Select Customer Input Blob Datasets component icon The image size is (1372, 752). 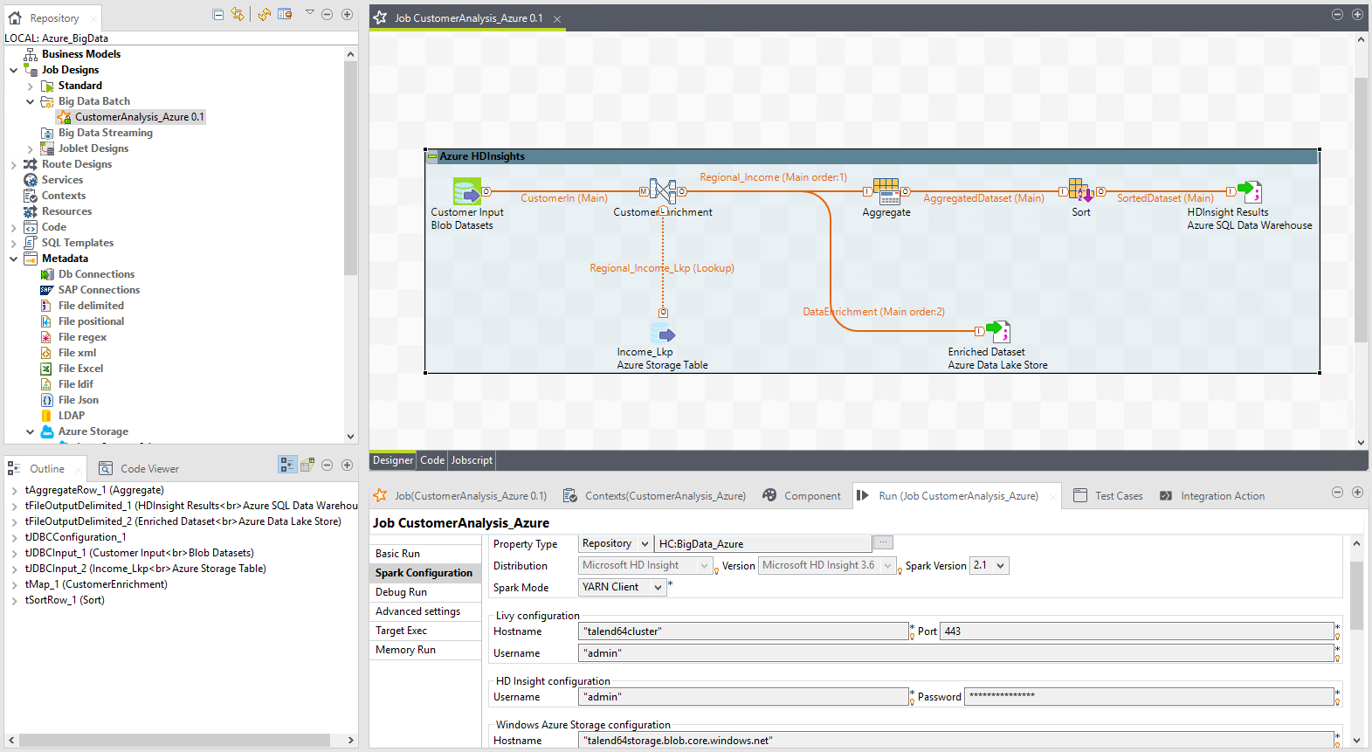[467, 191]
